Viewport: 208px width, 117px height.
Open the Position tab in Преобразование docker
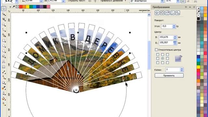coord(157,13)
